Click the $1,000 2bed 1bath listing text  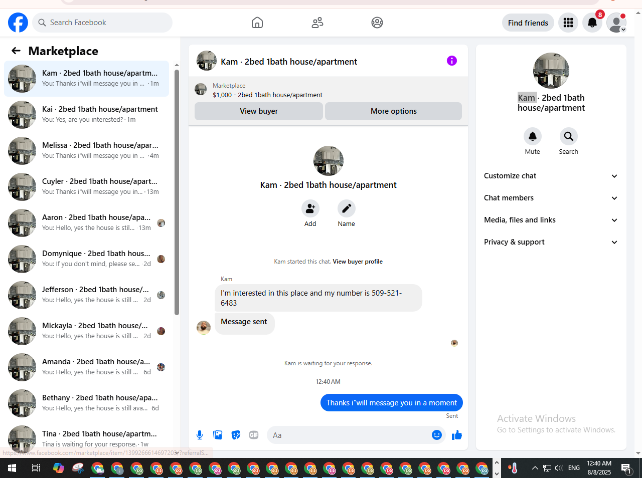pos(267,95)
